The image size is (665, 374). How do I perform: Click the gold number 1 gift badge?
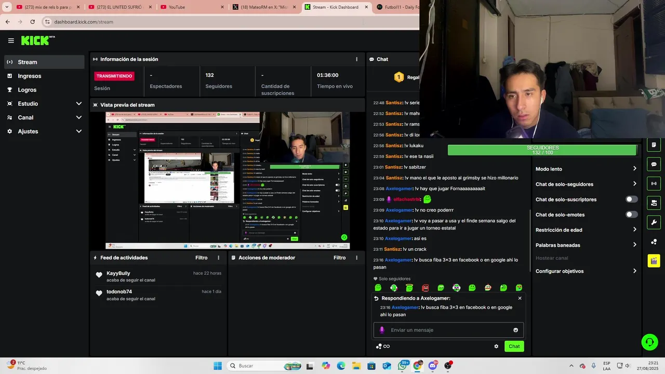399,77
